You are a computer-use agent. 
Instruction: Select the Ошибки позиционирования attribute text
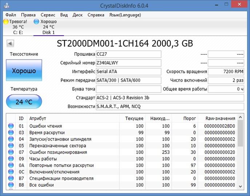[58, 152]
